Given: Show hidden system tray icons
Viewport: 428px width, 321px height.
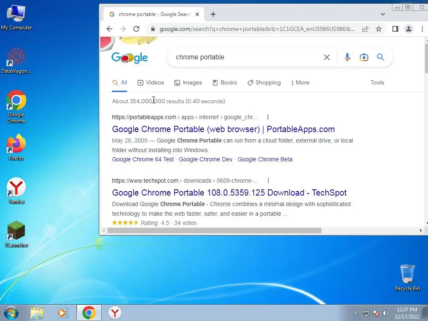Looking at the screenshot, I should point(355,313).
